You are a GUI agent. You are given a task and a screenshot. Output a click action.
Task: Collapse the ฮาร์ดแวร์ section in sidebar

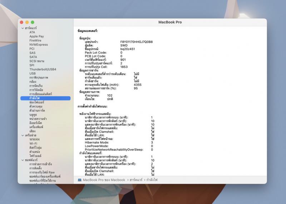coord(23,28)
